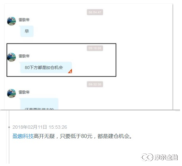Click the 08:54:47 timestamp label
The height and width of the screenshot is (166, 182).
point(95,12)
